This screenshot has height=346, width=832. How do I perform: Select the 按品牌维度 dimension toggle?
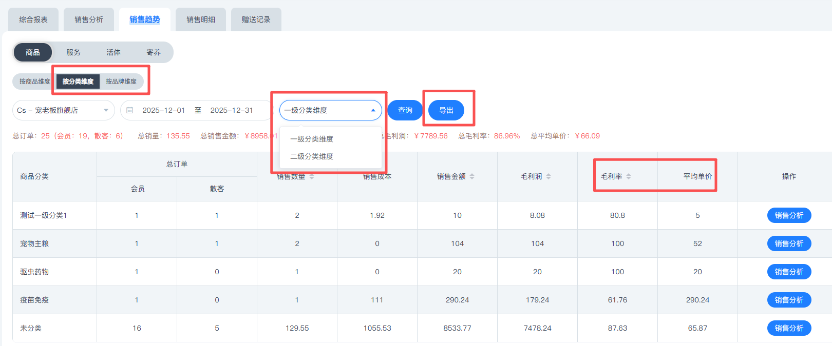(121, 82)
